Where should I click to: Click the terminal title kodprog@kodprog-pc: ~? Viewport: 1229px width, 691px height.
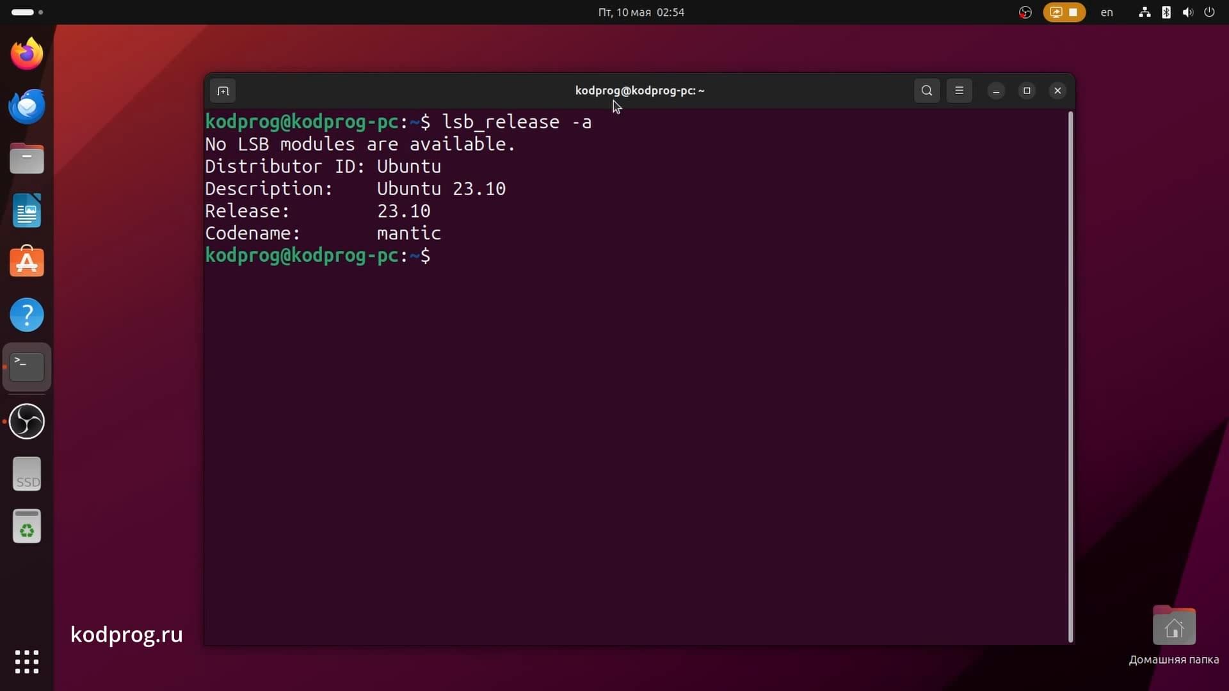[x=639, y=90]
